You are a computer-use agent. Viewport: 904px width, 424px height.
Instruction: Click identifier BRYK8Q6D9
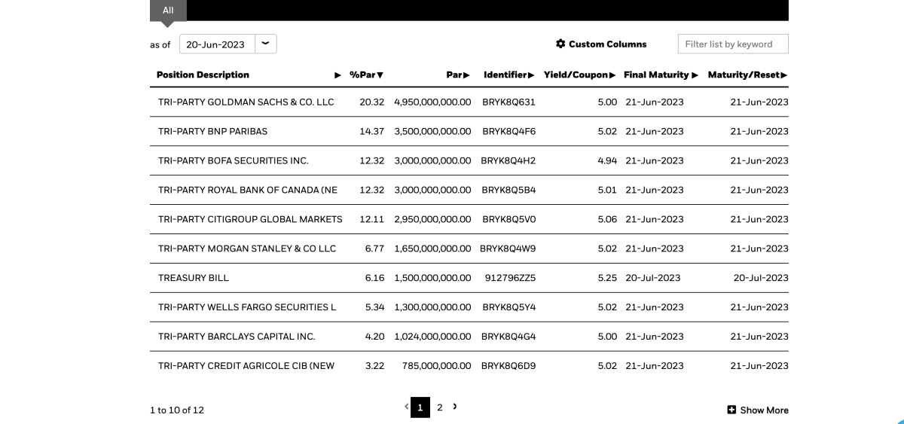[508, 366]
